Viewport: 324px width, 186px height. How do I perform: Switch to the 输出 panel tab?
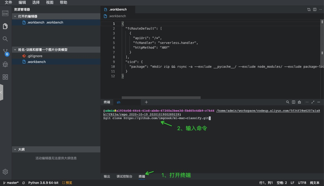(x=107, y=176)
